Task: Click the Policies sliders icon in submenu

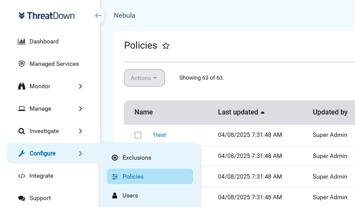Action: pyautogui.click(x=115, y=176)
